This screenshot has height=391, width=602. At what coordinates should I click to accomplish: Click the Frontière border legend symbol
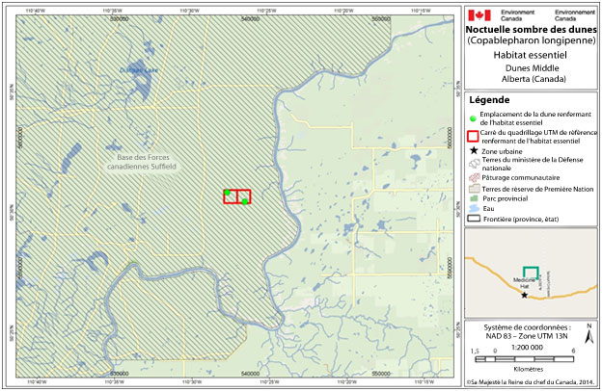(x=473, y=219)
